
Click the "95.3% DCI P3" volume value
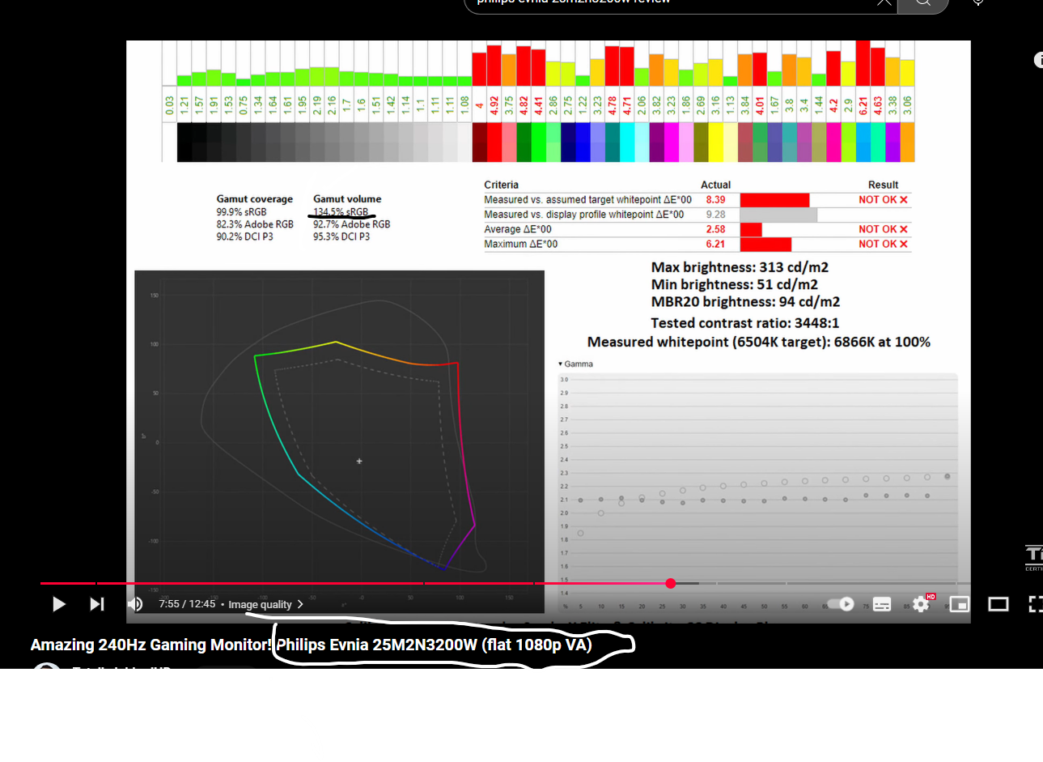(341, 237)
